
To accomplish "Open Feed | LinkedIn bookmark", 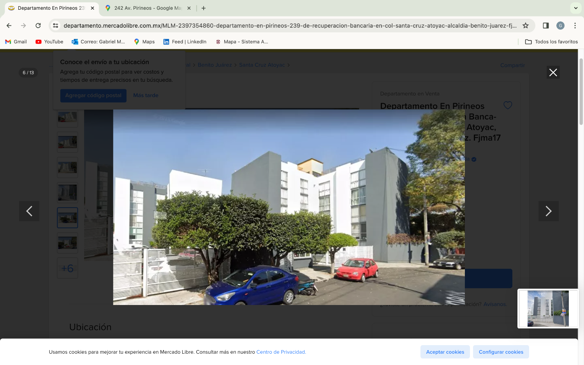I will [185, 42].
